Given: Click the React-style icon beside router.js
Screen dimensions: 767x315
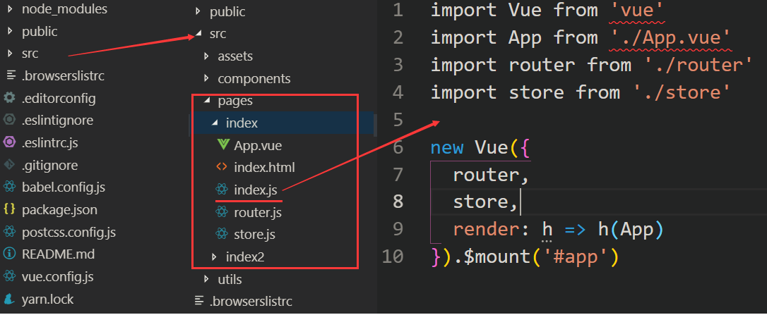Looking at the screenshot, I should (222, 212).
